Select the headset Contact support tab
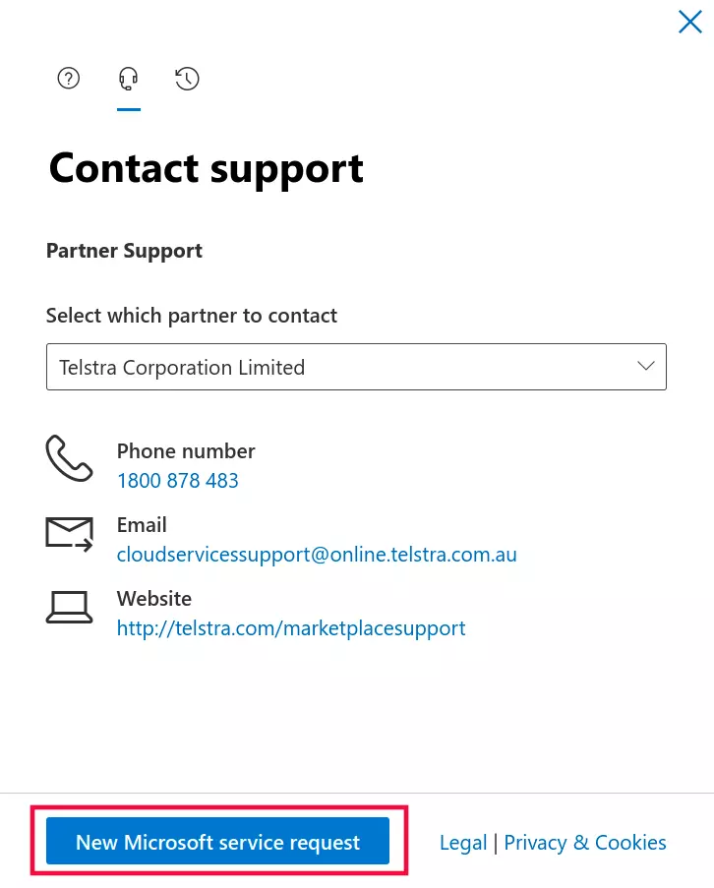The image size is (714, 888). point(129,79)
